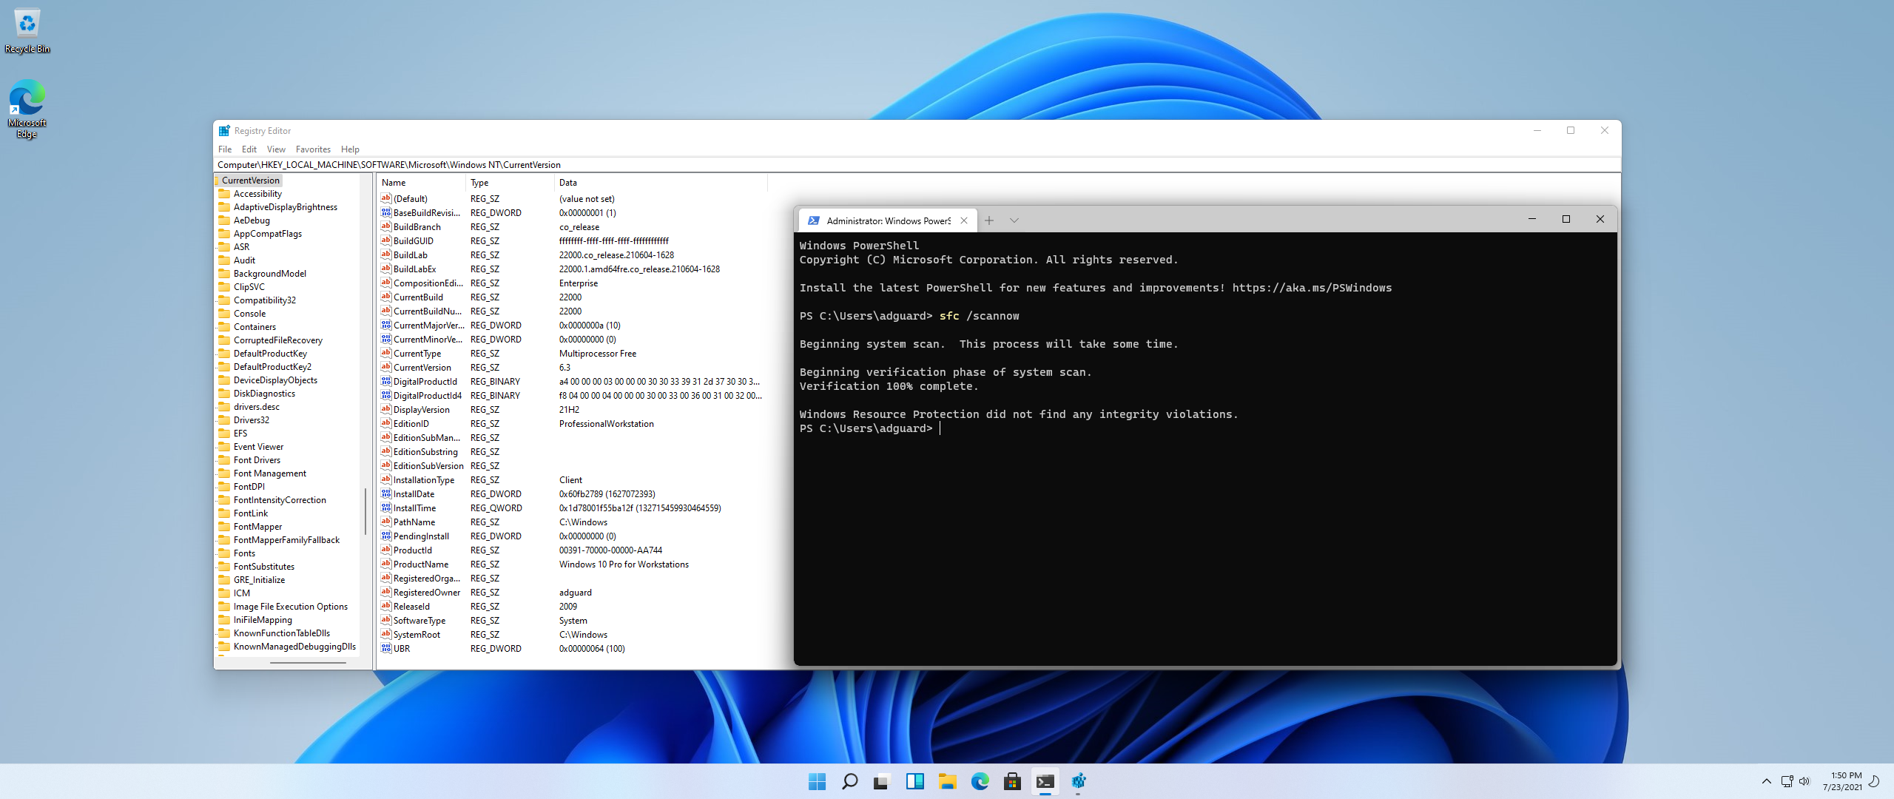Image resolution: width=1894 pixels, height=799 pixels.
Task: Select the UBR DWORD value icon
Action: click(386, 649)
